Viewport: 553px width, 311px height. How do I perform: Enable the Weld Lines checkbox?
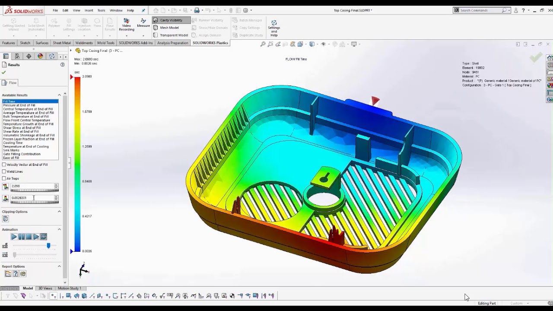pyautogui.click(x=4, y=171)
